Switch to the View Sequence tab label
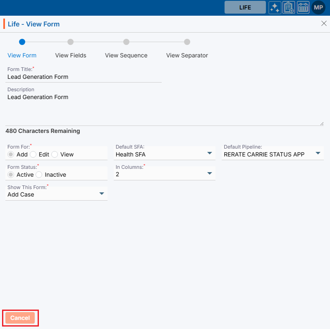 coord(126,55)
